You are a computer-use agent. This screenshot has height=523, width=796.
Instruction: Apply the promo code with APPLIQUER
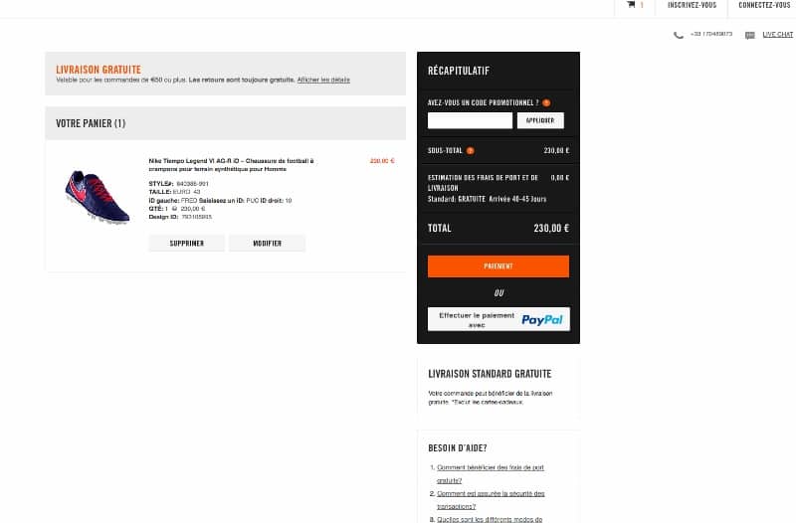(x=540, y=120)
